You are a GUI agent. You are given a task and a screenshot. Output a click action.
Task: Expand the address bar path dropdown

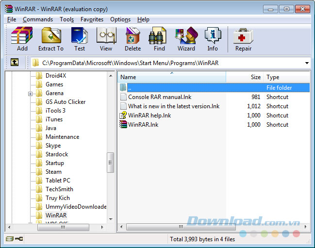[x=307, y=63]
